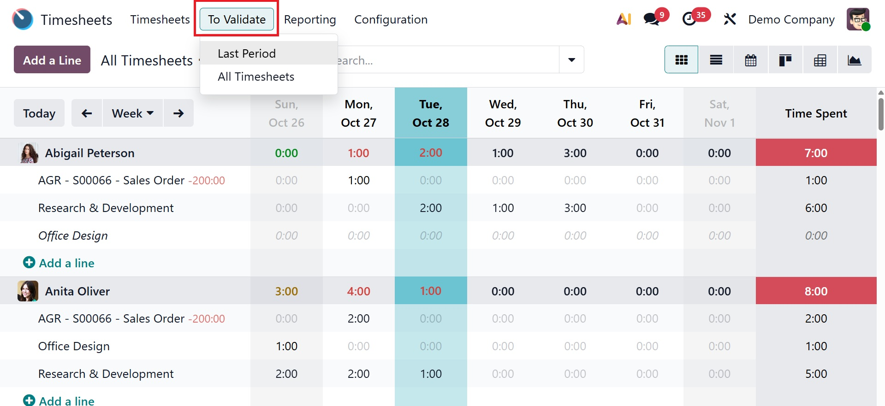The width and height of the screenshot is (885, 406).
Task: Switch to grid view
Action: 681,60
